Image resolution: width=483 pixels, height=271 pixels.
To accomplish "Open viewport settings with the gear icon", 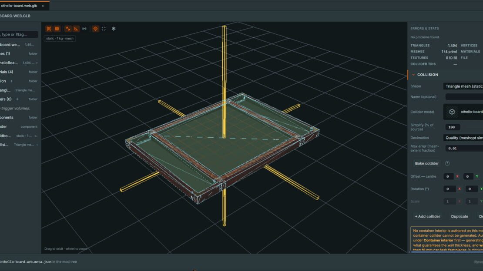I will click(114, 29).
